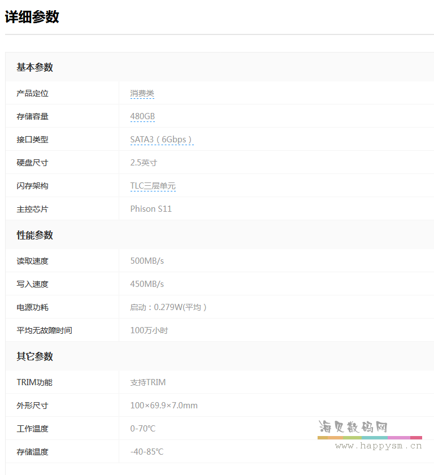Image resolution: width=434 pixels, height=475 pixels.
Task: Click the 海贝数码网 watermark logo
Action: pos(353,427)
